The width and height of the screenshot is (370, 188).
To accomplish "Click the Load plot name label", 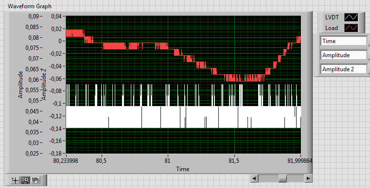I will (x=332, y=28).
